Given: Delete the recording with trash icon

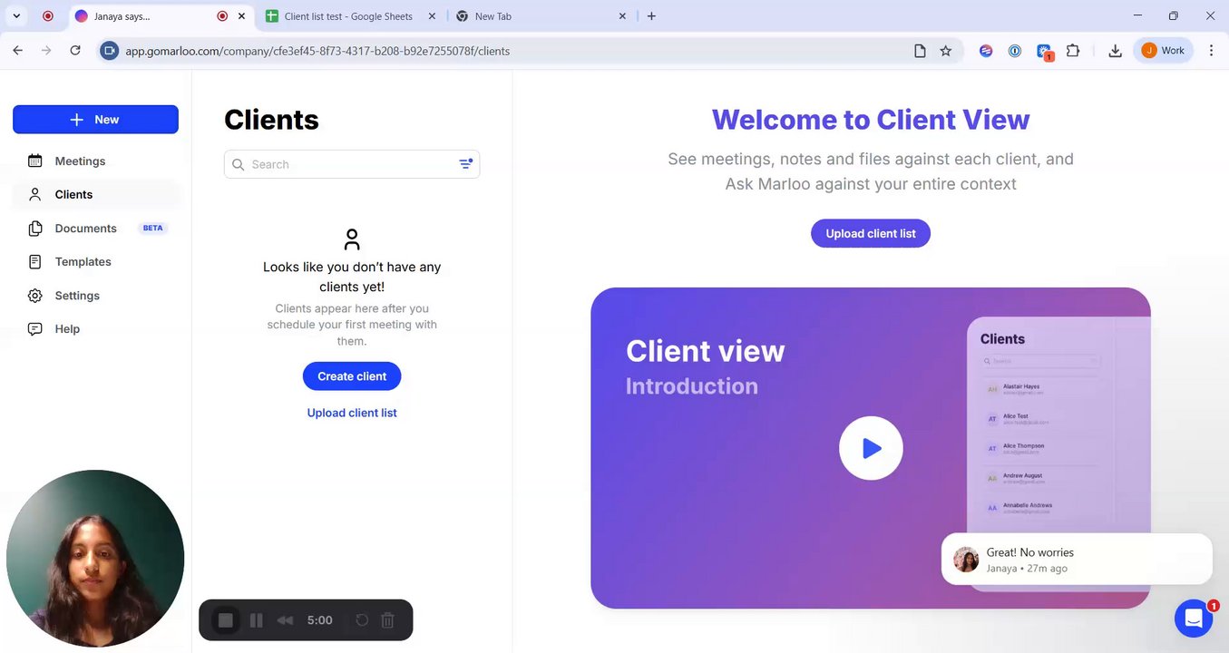Looking at the screenshot, I should coord(387,620).
